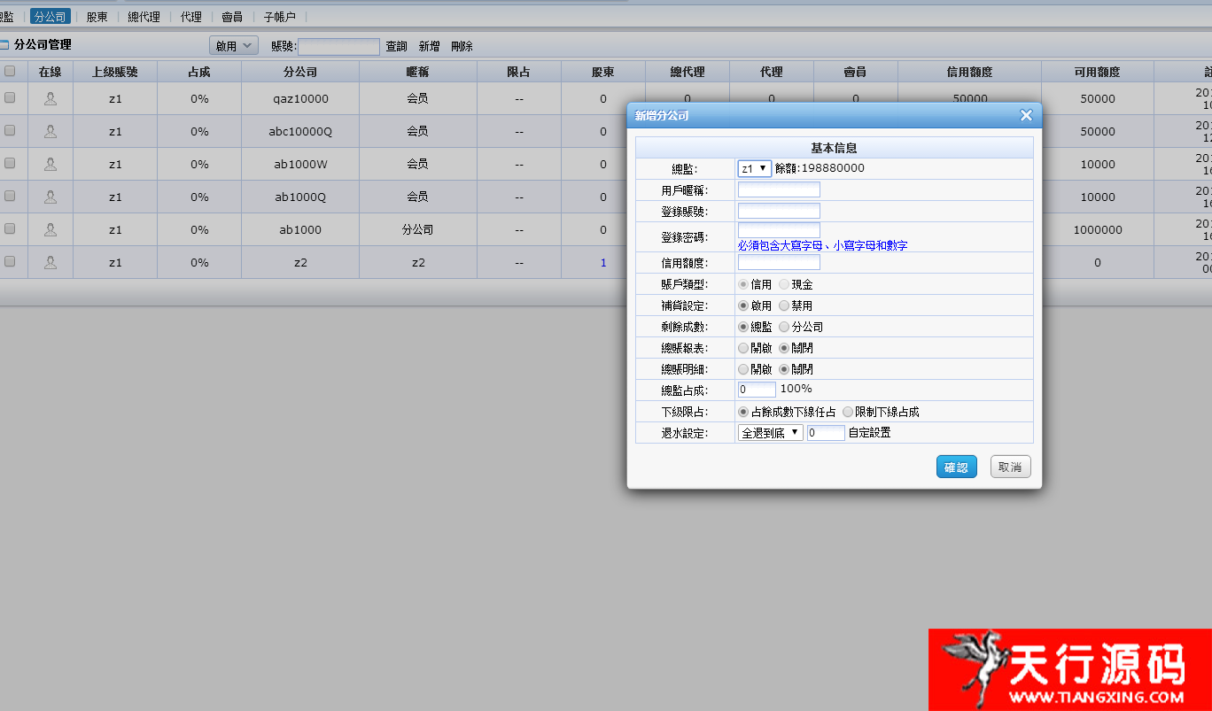Check the row checkbox for ab1000Q

[x=10, y=196]
